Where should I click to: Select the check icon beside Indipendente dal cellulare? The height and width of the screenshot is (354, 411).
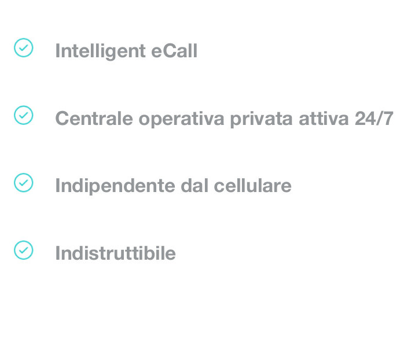23,183
